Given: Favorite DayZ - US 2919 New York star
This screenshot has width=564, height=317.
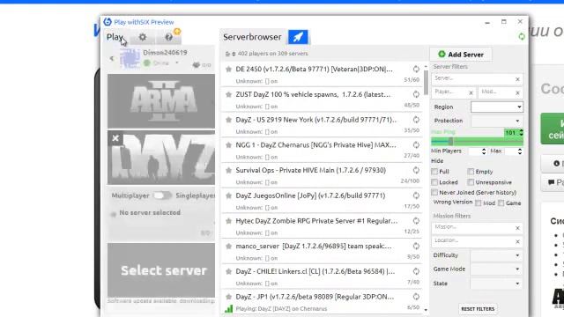Looking at the screenshot, I should coord(228,120).
